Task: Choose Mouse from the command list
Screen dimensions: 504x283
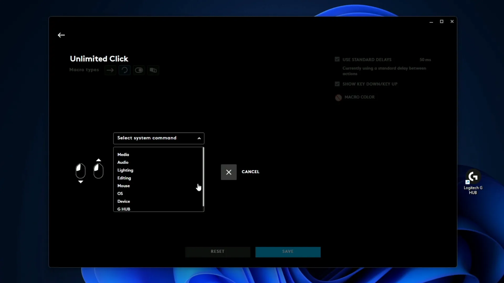Action: (x=124, y=186)
